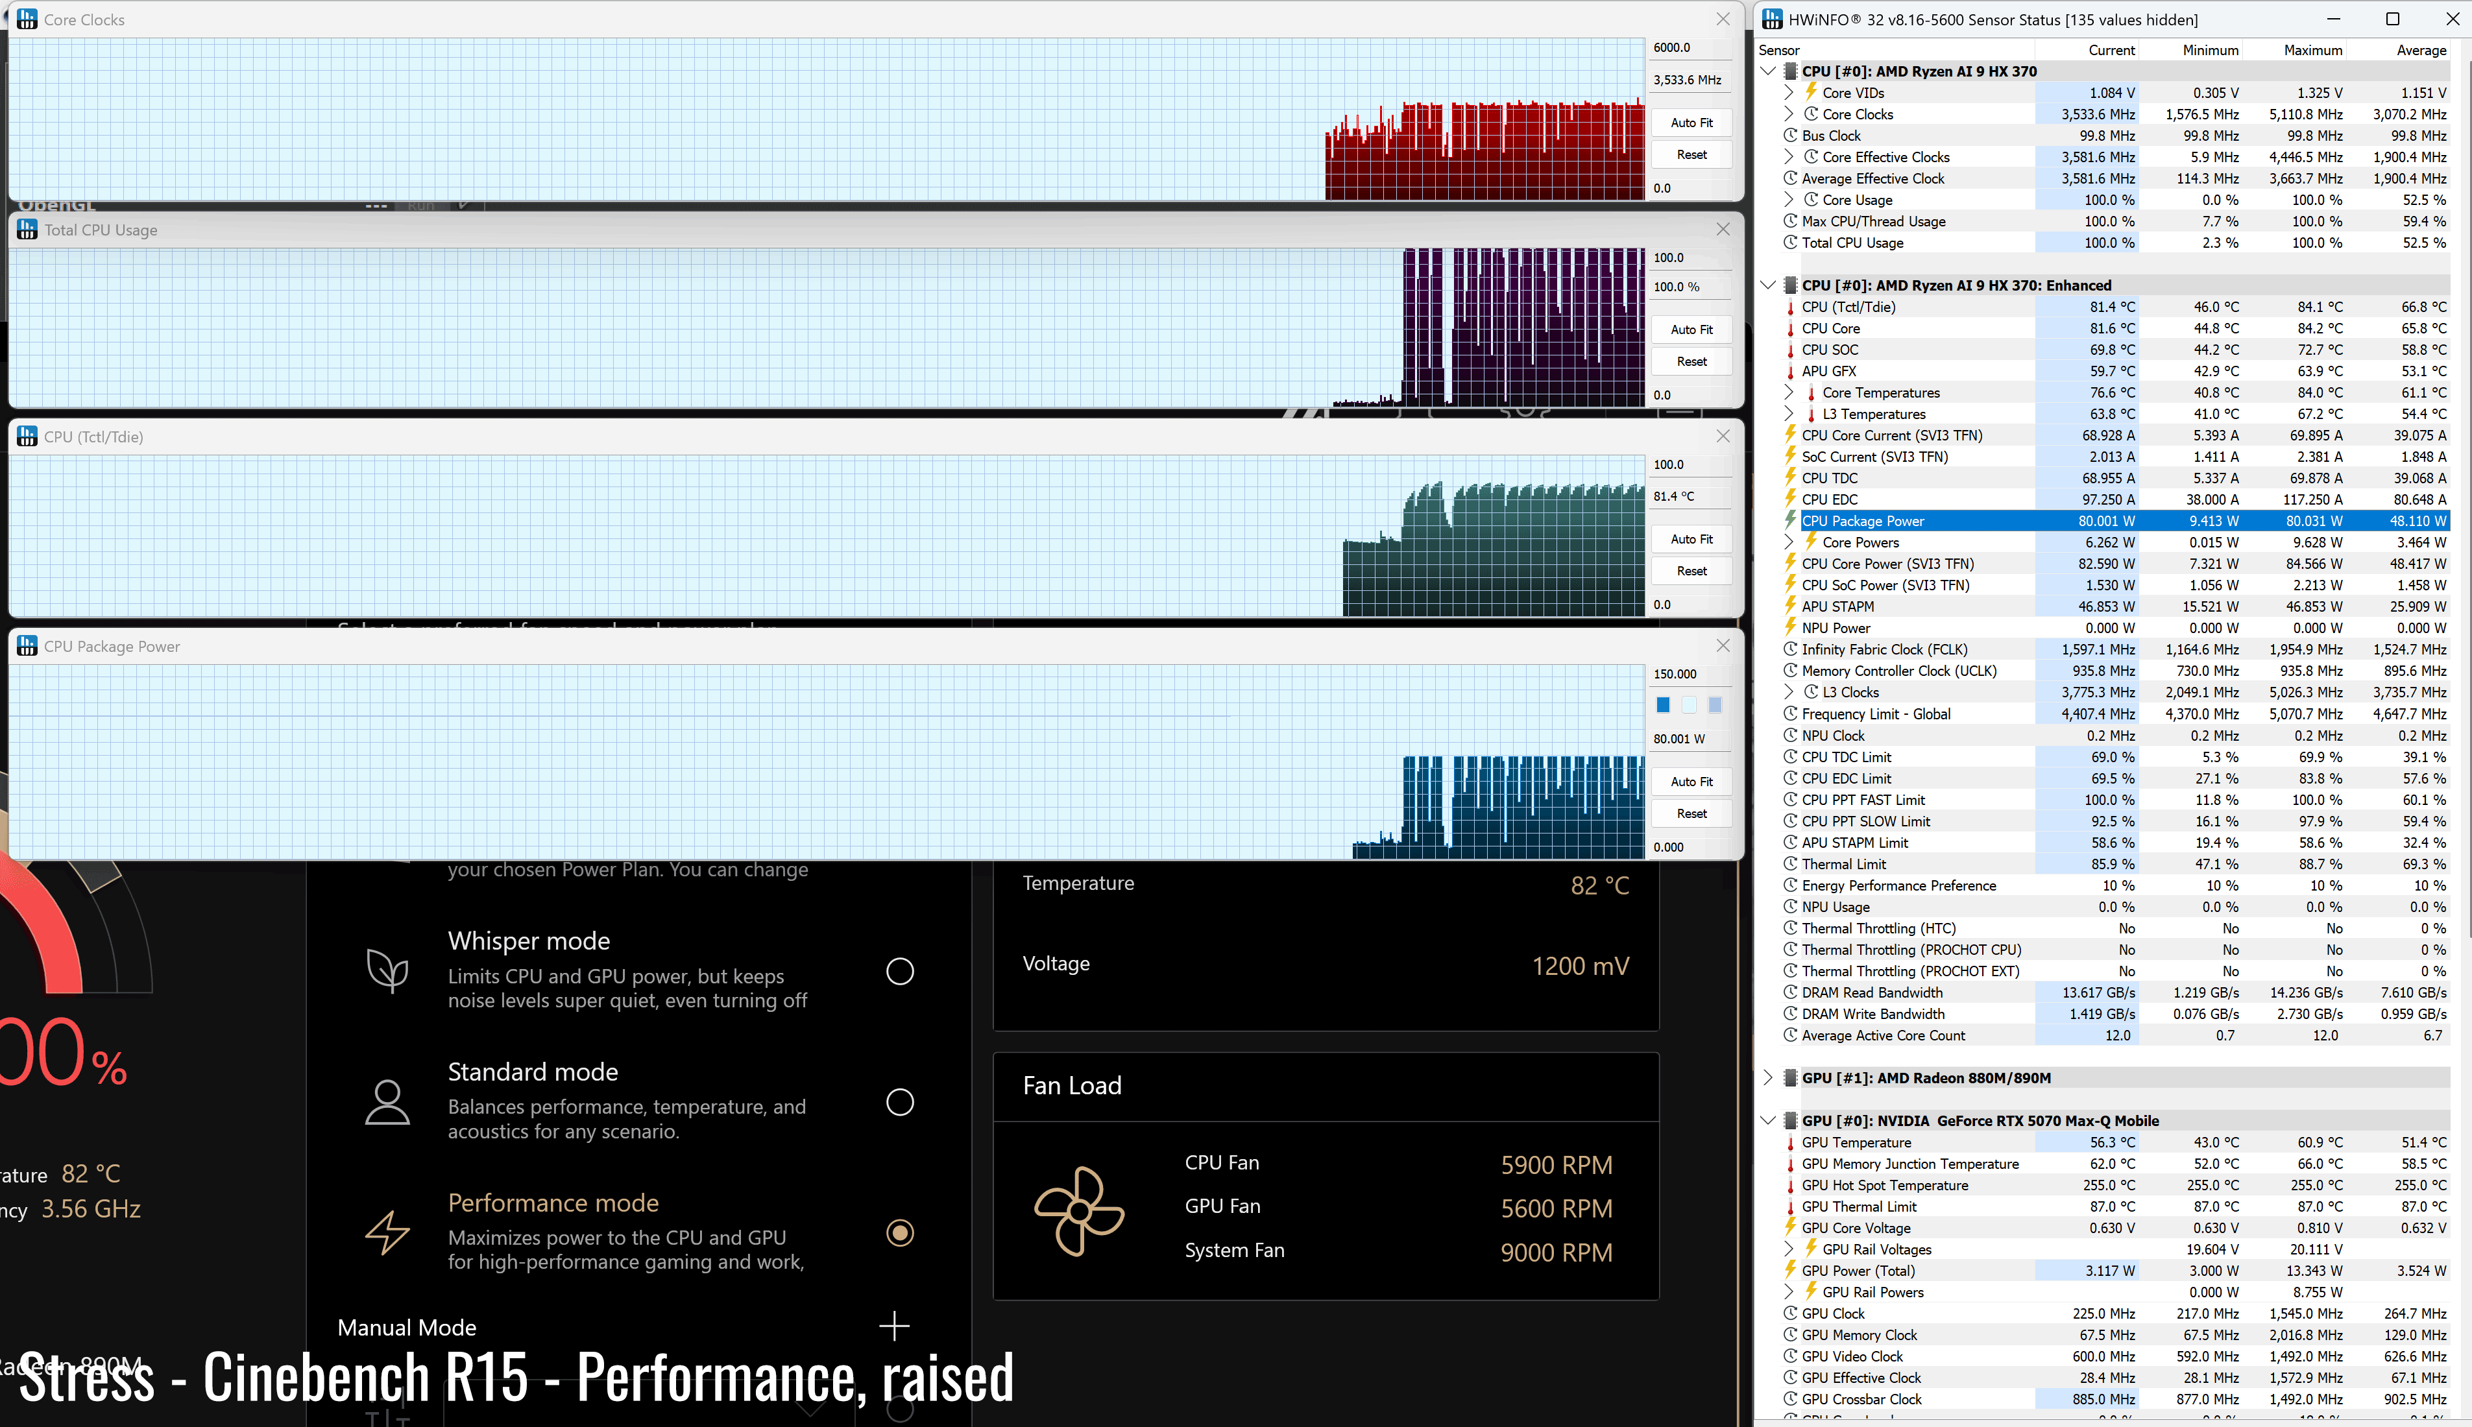Click the 150.000 max value field in Package Power
This screenshot has width=2472, height=1427.
tap(1691, 673)
